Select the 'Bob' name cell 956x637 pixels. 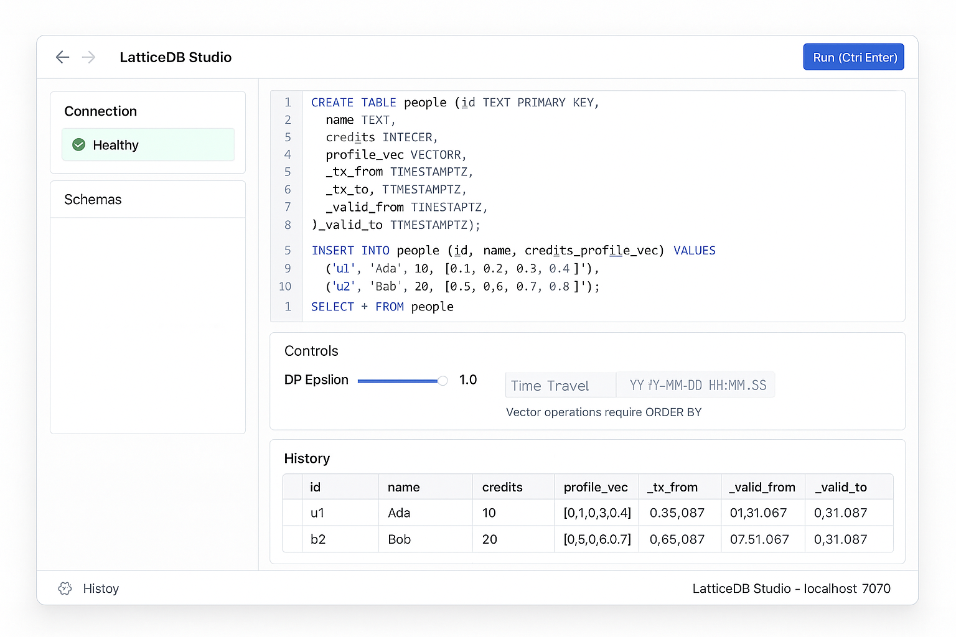(426, 539)
